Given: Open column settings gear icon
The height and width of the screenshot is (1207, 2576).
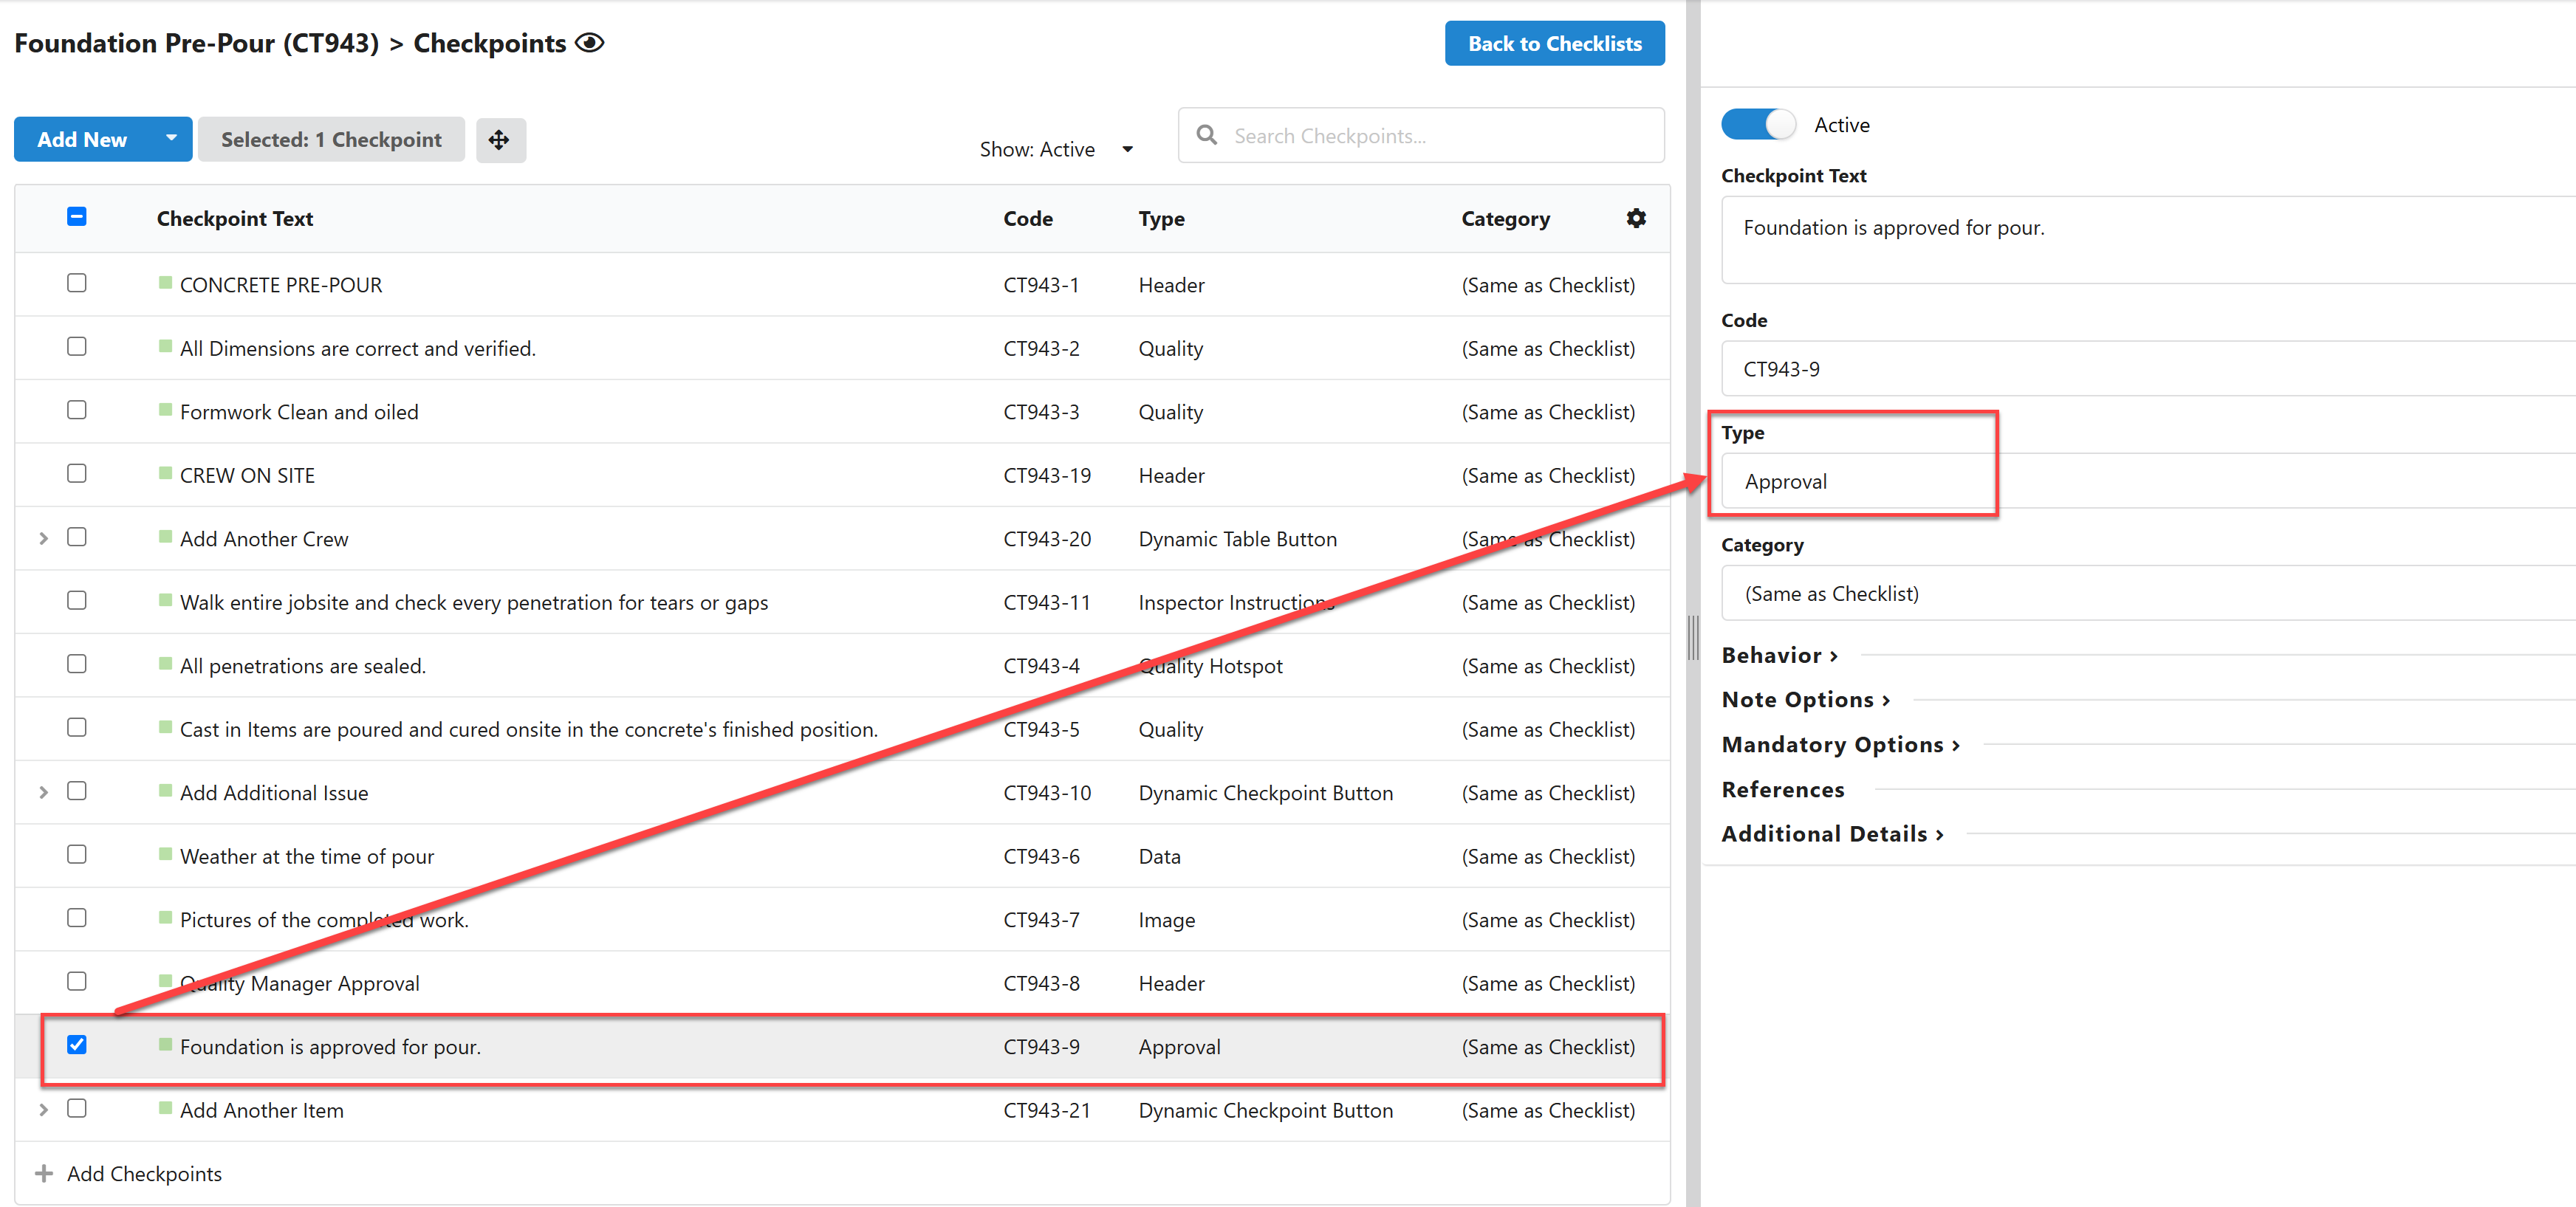Looking at the screenshot, I should 1636,218.
